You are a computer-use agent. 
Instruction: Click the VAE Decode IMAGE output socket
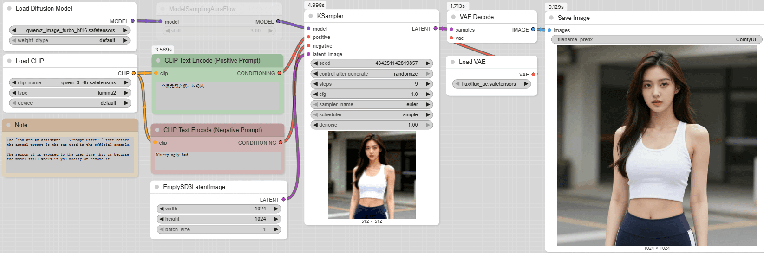tap(533, 30)
